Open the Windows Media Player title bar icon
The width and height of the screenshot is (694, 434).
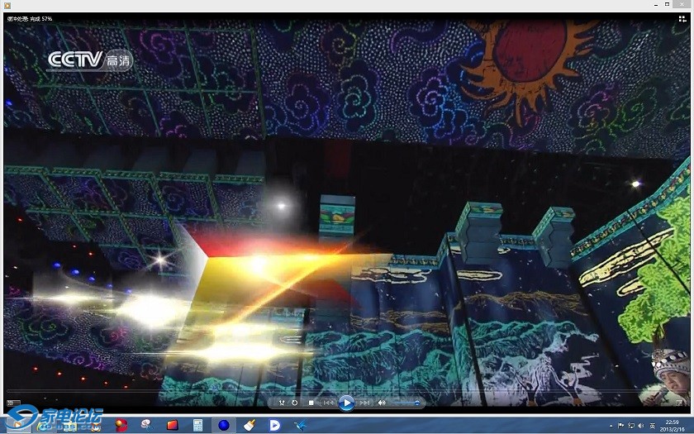click(x=7, y=5)
